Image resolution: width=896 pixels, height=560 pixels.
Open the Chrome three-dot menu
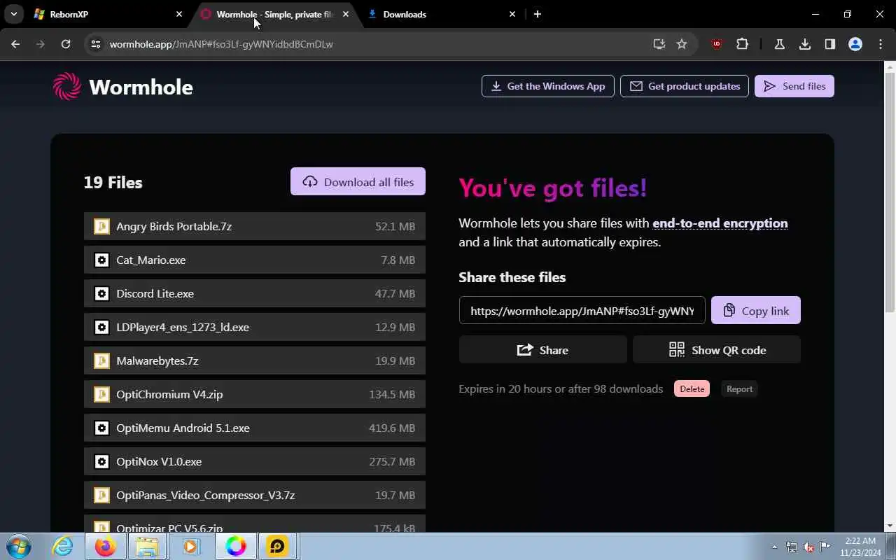(881, 44)
